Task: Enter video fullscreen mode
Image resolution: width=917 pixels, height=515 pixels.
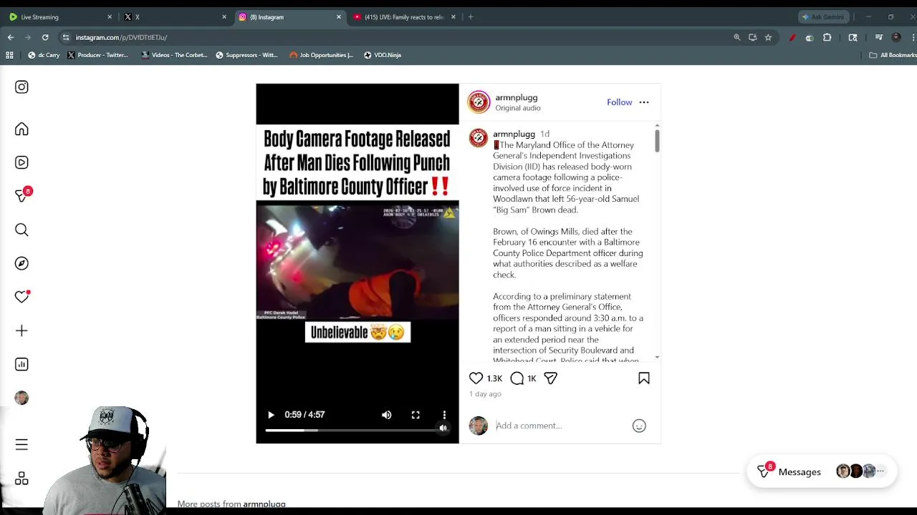Action: click(416, 415)
